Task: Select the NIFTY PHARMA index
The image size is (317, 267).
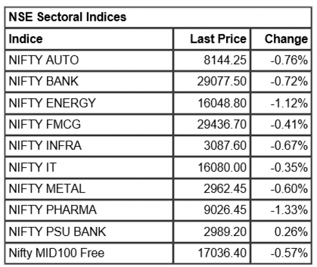Action: [x=52, y=210]
